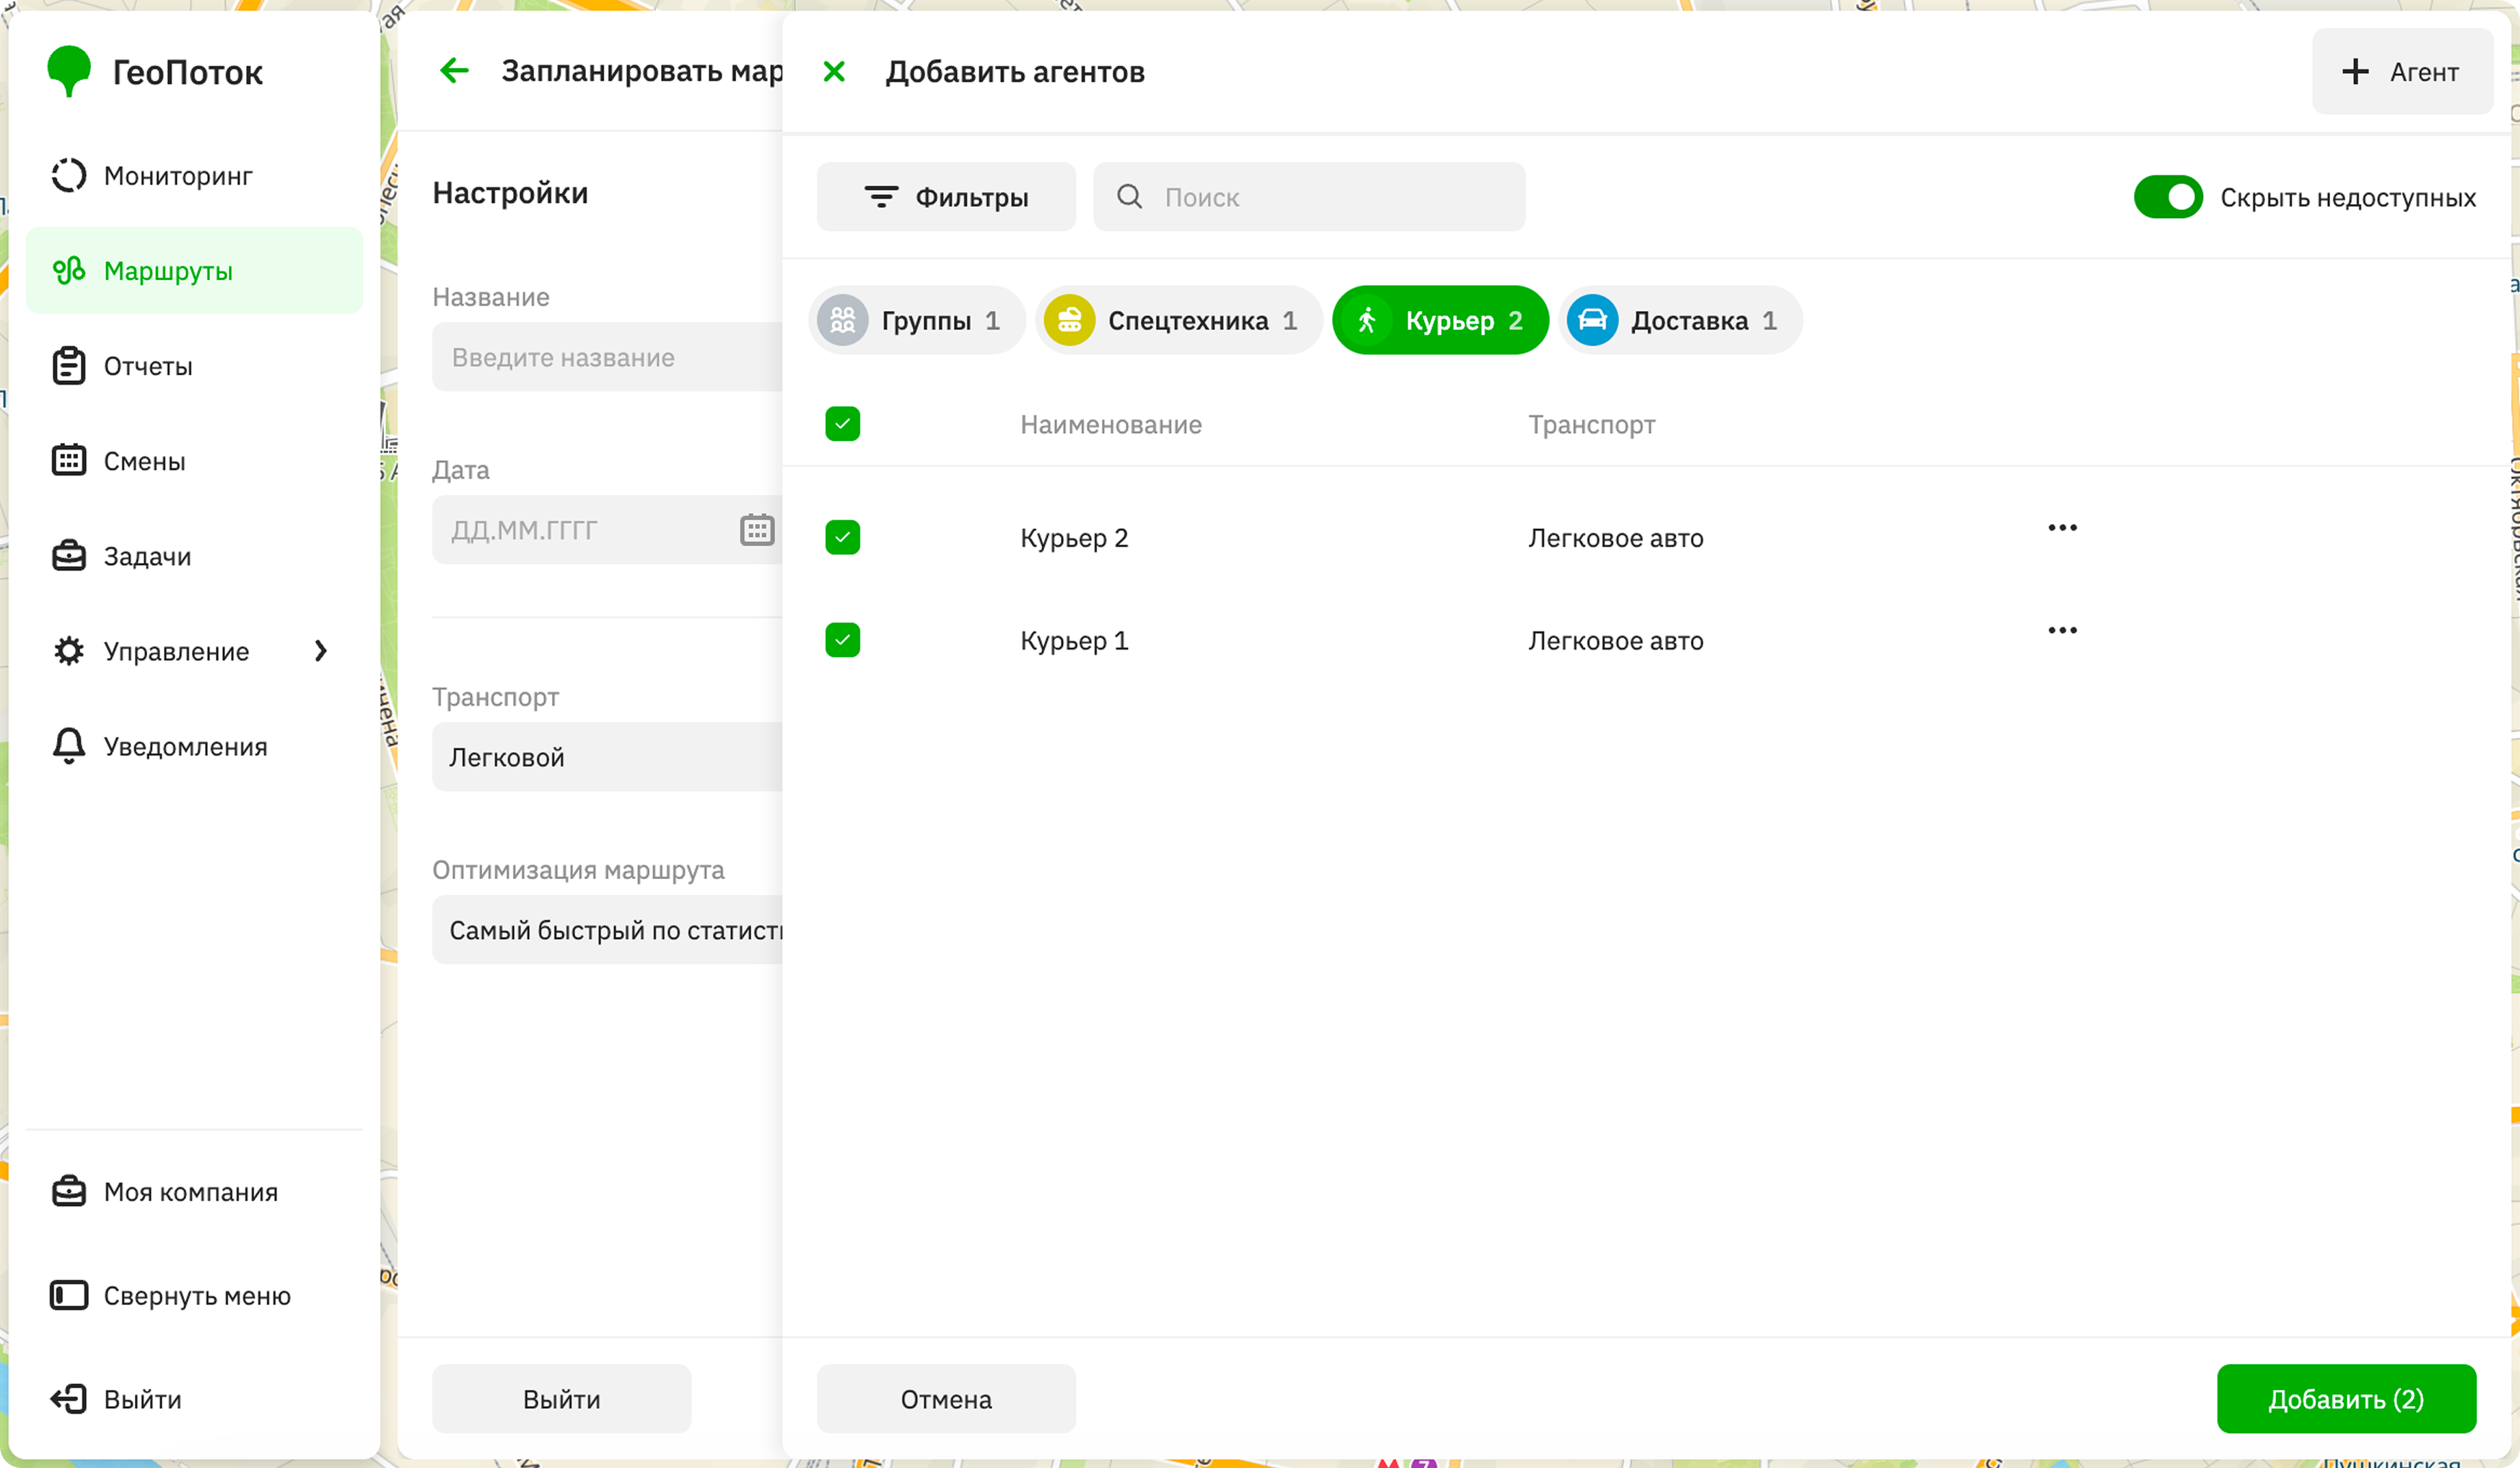Open the Оптимизация маршрута dropdown
Screen dimensions: 2520x1468
(x=607, y=930)
